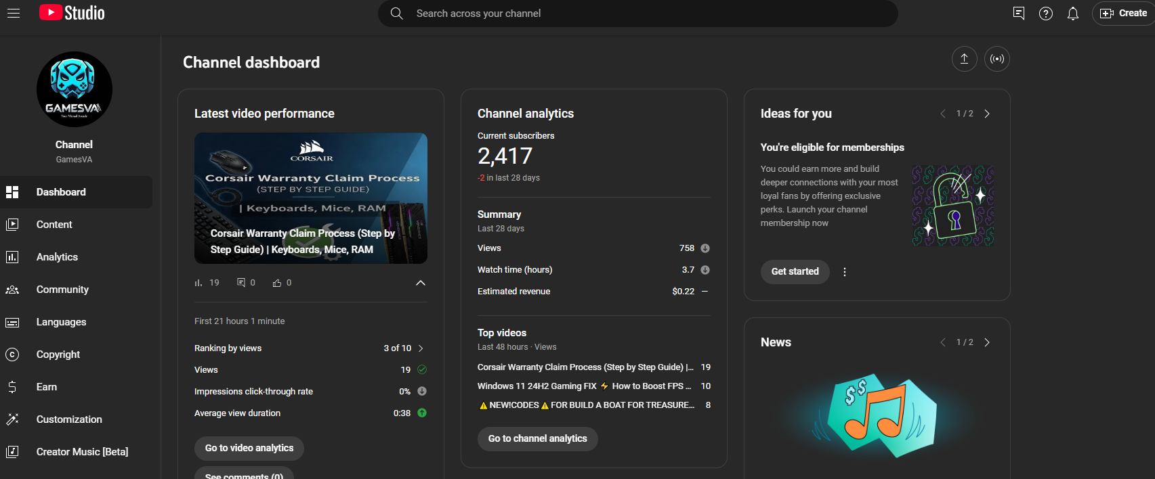
Task: Click the Estimated revenue $0.22 value
Action: coord(684,292)
